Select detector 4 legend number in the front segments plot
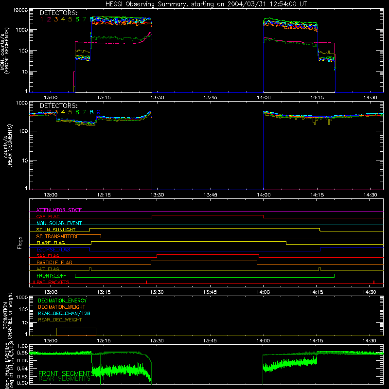The height and width of the screenshot is (389, 389). click(63, 19)
